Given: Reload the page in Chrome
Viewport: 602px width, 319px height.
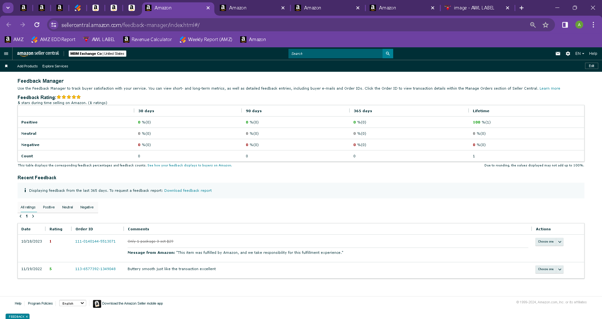Looking at the screenshot, I should tap(37, 25).
